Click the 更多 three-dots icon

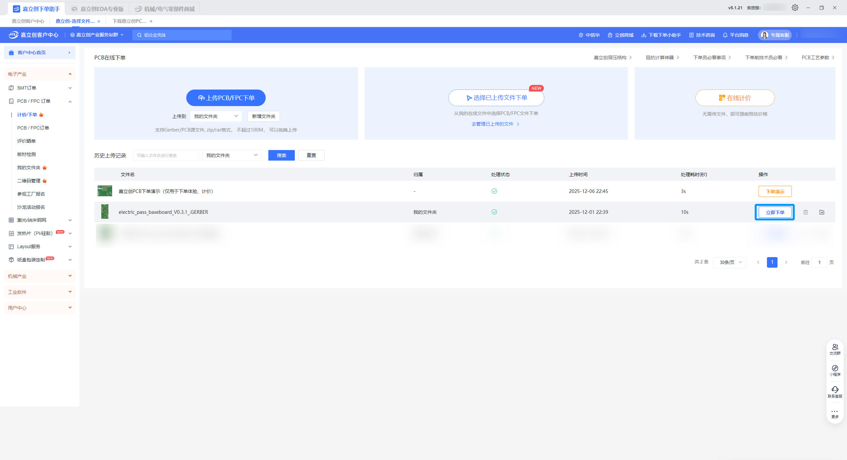click(x=835, y=413)
